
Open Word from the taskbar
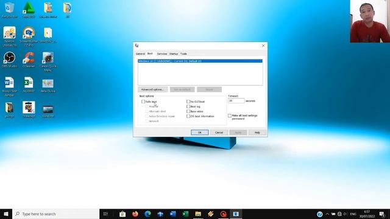tap(173, 214)
